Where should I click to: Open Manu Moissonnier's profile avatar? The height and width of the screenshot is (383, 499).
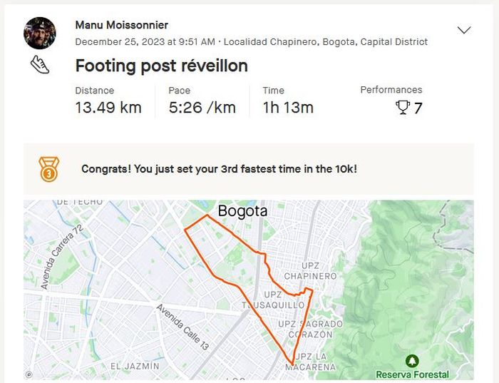[x=40, y=33]
